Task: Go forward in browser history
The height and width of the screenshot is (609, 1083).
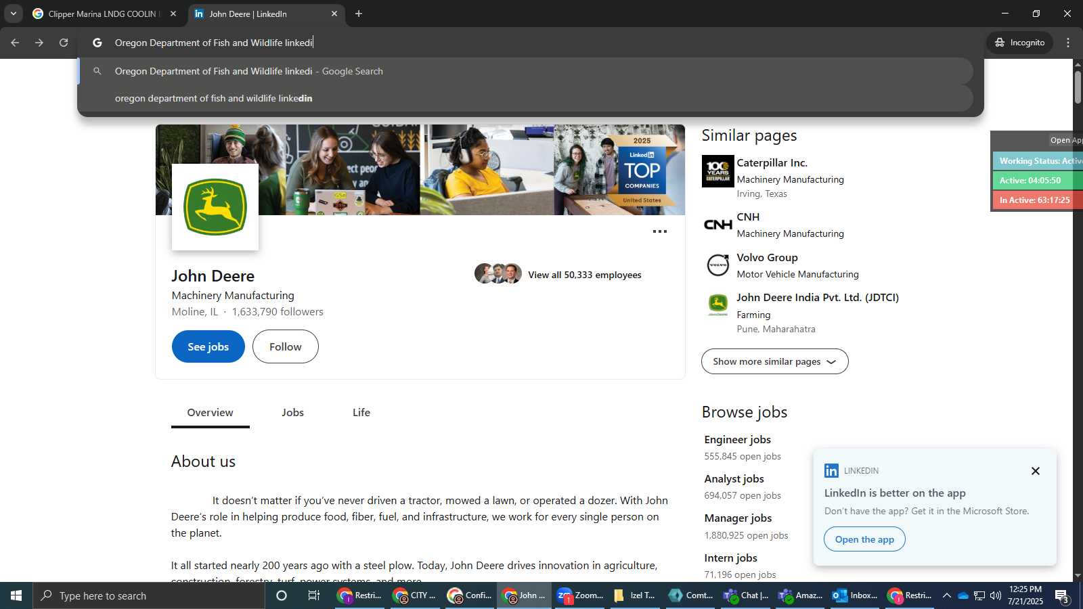Action: point(39,43)
